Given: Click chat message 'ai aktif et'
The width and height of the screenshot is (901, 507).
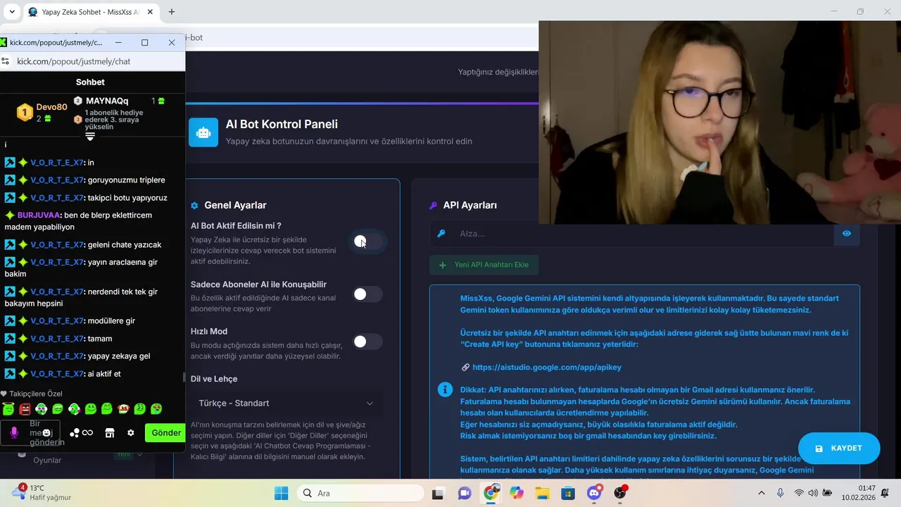Looking at the screenshot, I should [104, 374].
